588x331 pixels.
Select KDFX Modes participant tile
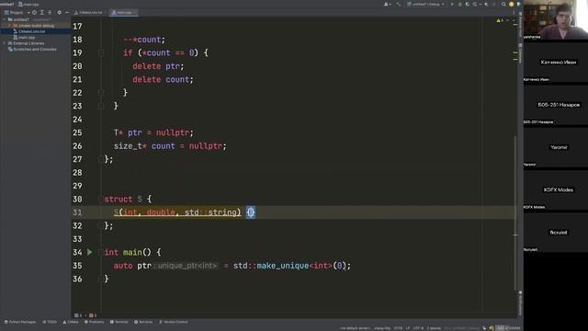[555, 189]
